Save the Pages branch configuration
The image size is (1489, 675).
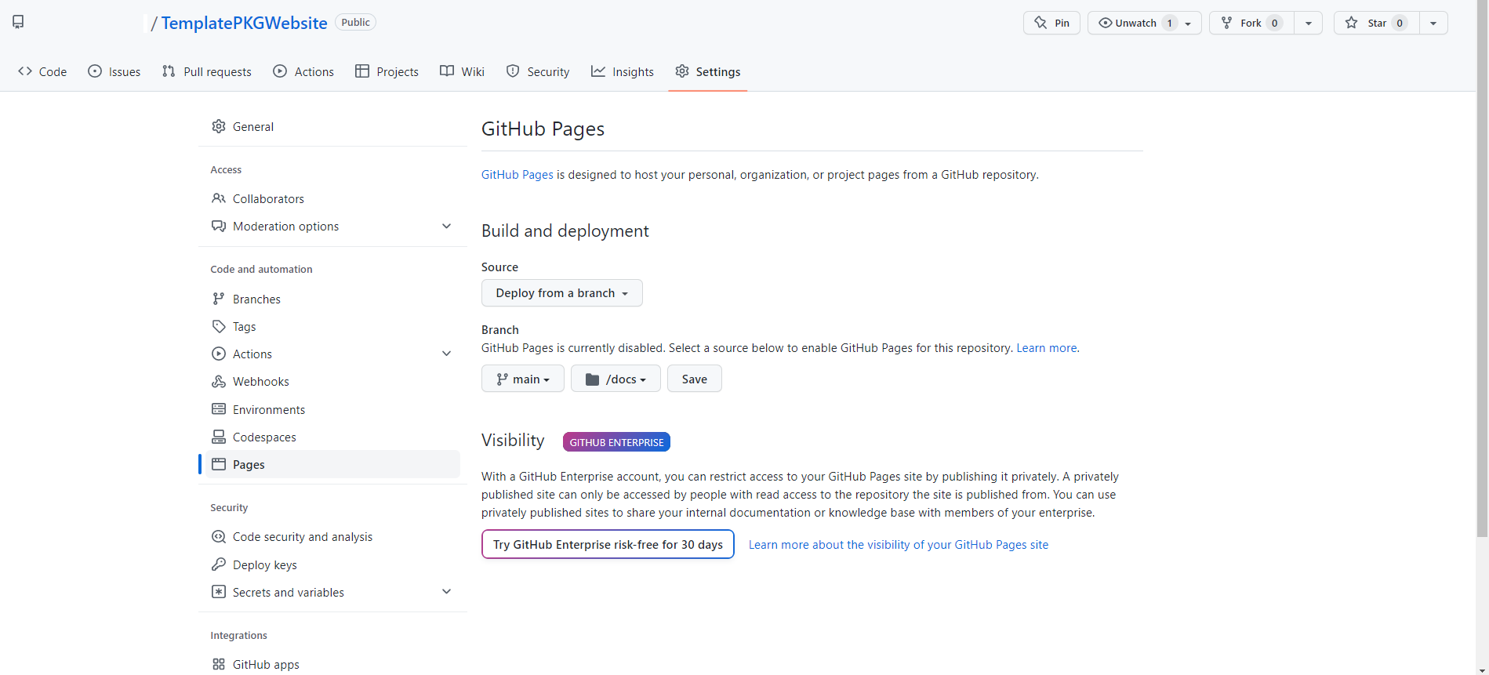pyautogui.click(x=695, y=379)
